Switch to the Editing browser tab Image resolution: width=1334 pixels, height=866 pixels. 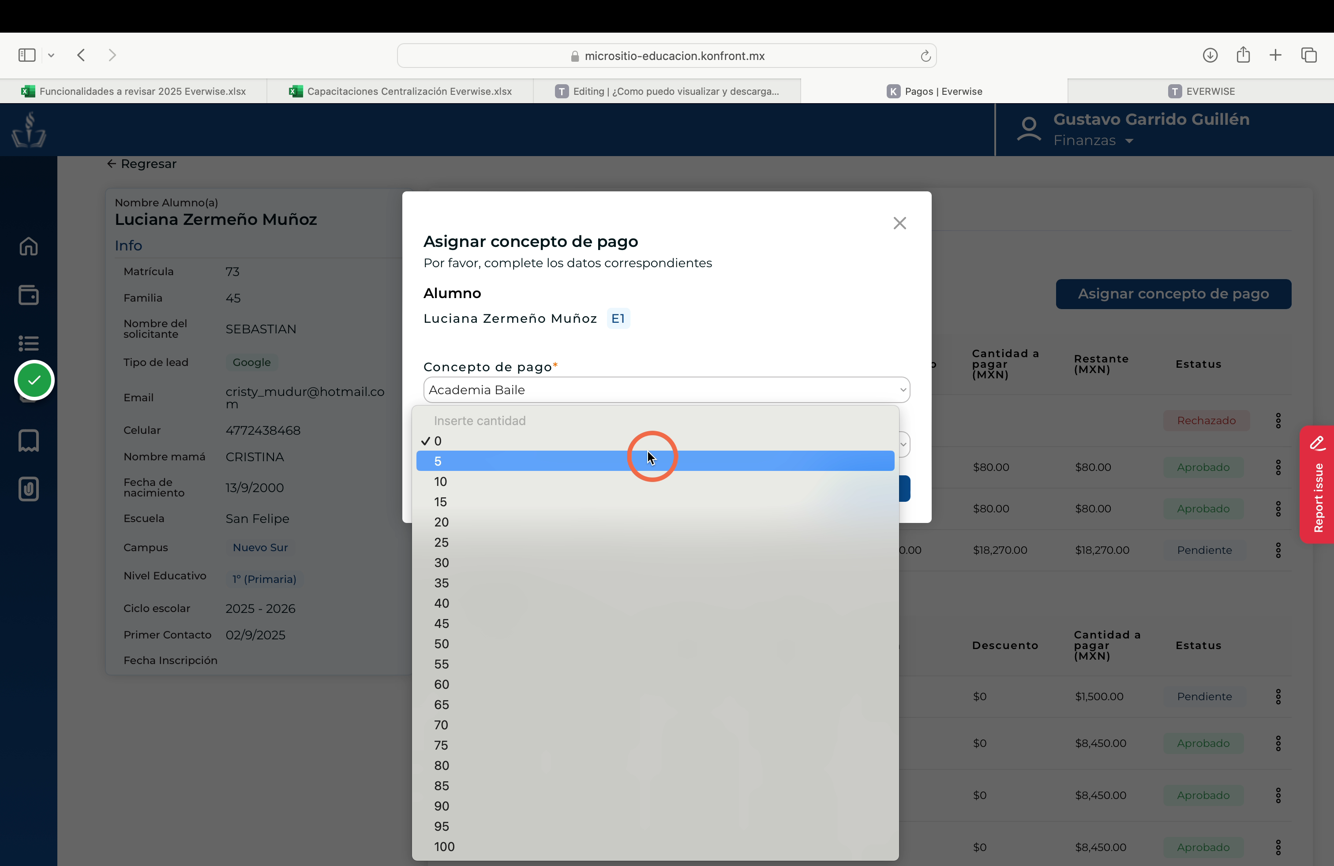[667, 91]
